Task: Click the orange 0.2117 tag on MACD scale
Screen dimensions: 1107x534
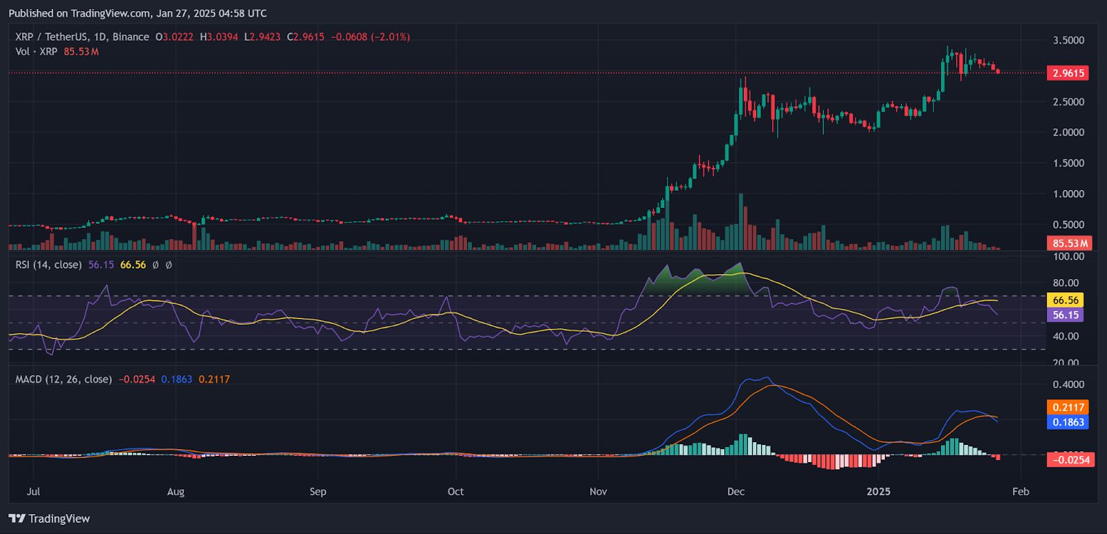Action: coord(1068,407)
